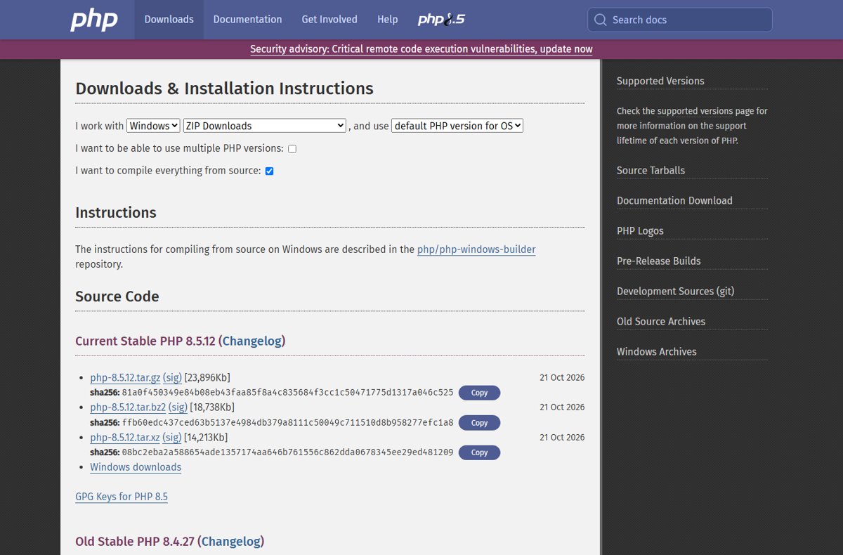Focus the Search docs field

click(680, 20)
